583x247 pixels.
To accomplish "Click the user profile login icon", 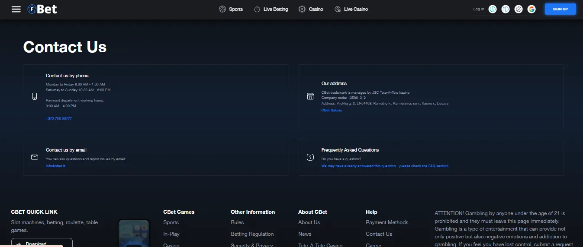I will point(519,9).
